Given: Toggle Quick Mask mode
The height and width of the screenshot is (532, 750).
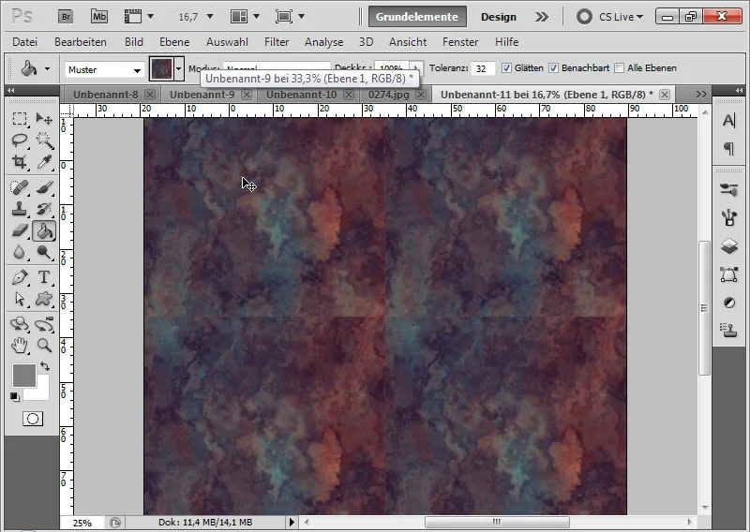Looking at the screenshot, I should coord(33,419).
